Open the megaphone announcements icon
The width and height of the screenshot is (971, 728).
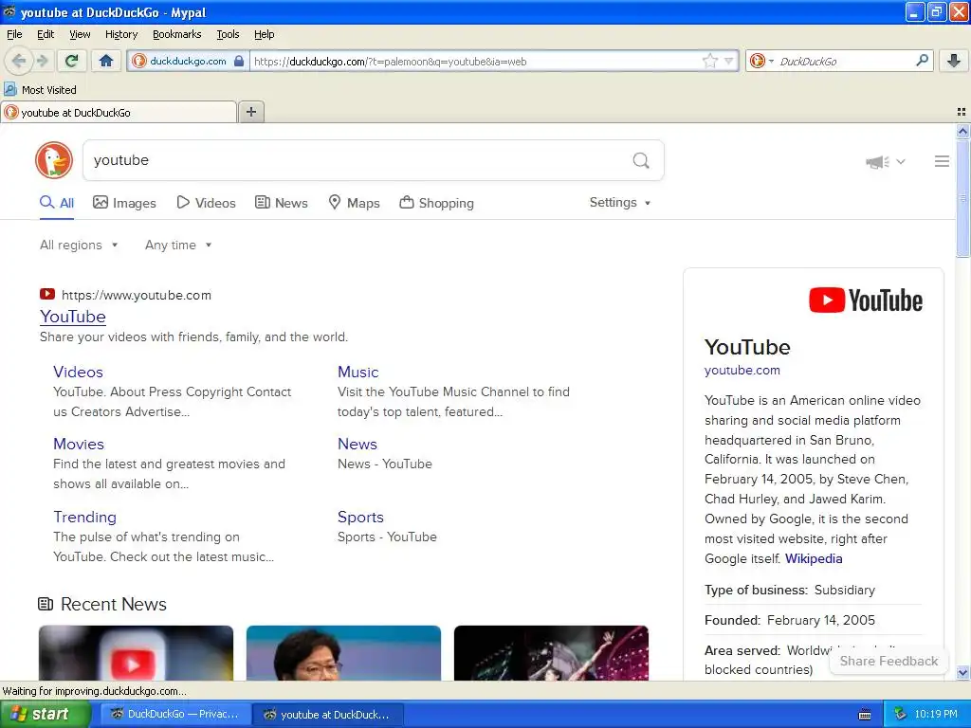pyautogui.click(x=877, y=162)
